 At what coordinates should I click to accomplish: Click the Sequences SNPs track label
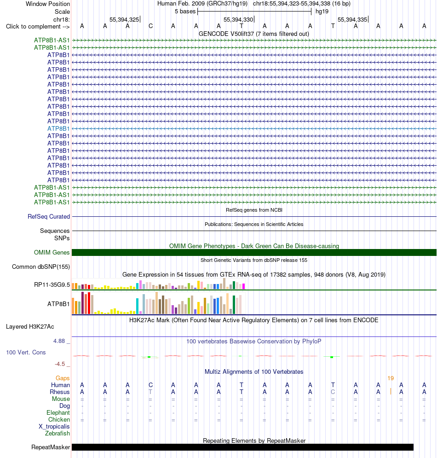(x=55, y=234)
